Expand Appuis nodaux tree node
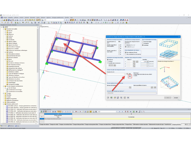This screenshot has height=143, width=191. [x=5, y=41]
